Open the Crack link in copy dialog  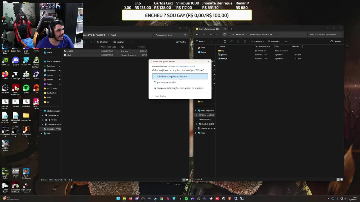[170, 66]
